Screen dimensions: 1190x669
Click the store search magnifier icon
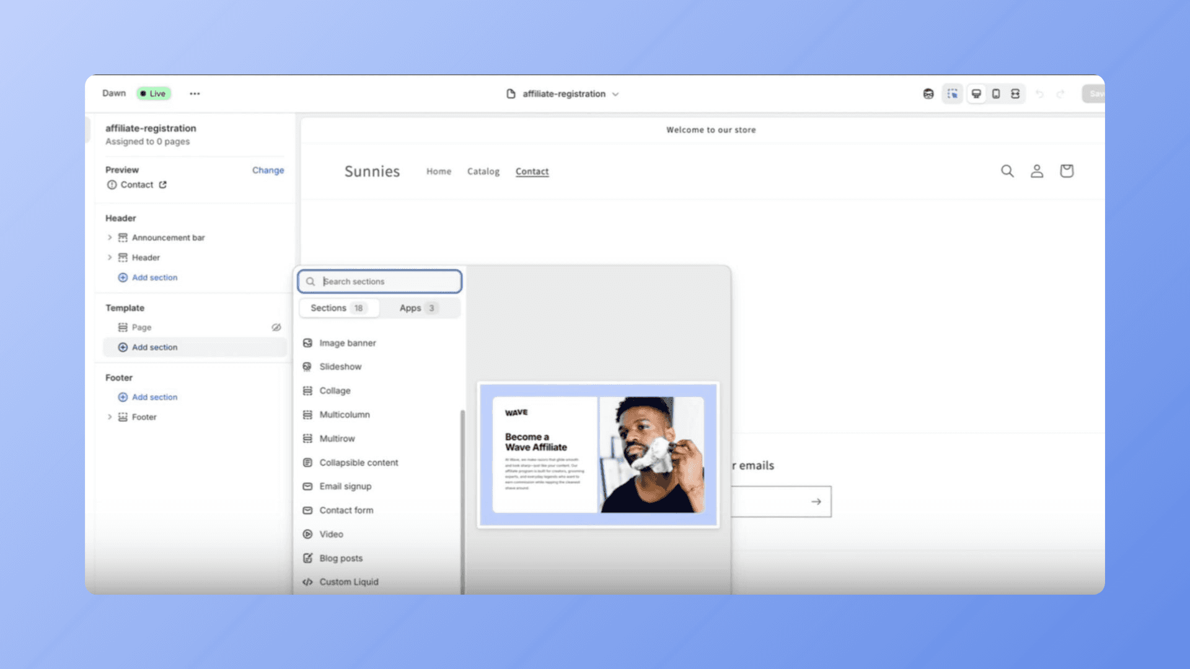(1008, 171)
